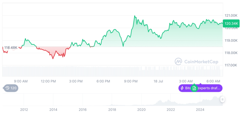Image resolution: width=243 pixels, height=113 pixels.
Task: Click the clock history icon badge
Action: point(11,88)
